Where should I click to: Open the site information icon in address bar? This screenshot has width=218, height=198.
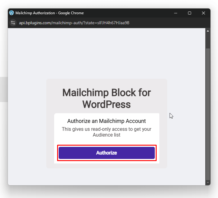click(x=13, y=23)
